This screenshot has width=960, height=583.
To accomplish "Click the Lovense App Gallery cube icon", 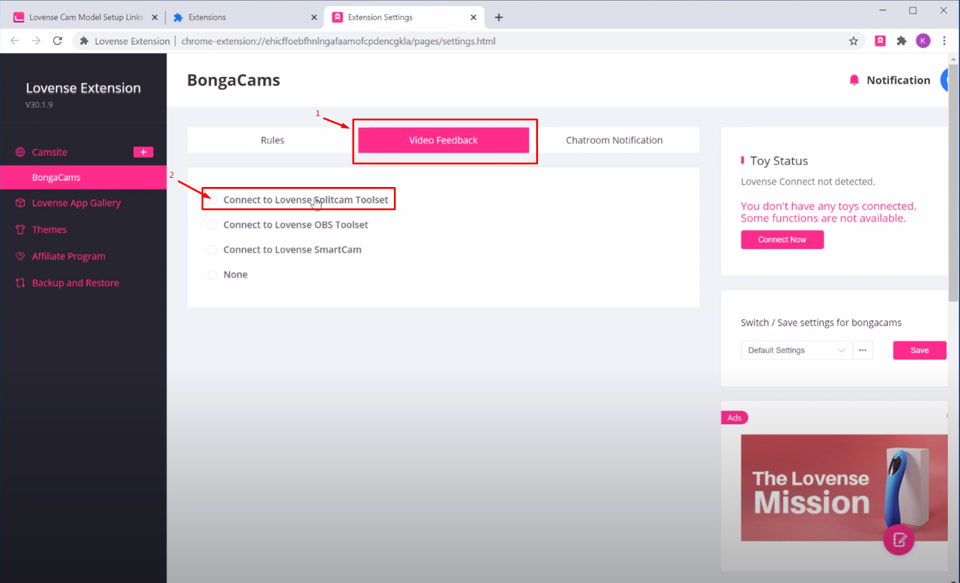I will [20, 203].
